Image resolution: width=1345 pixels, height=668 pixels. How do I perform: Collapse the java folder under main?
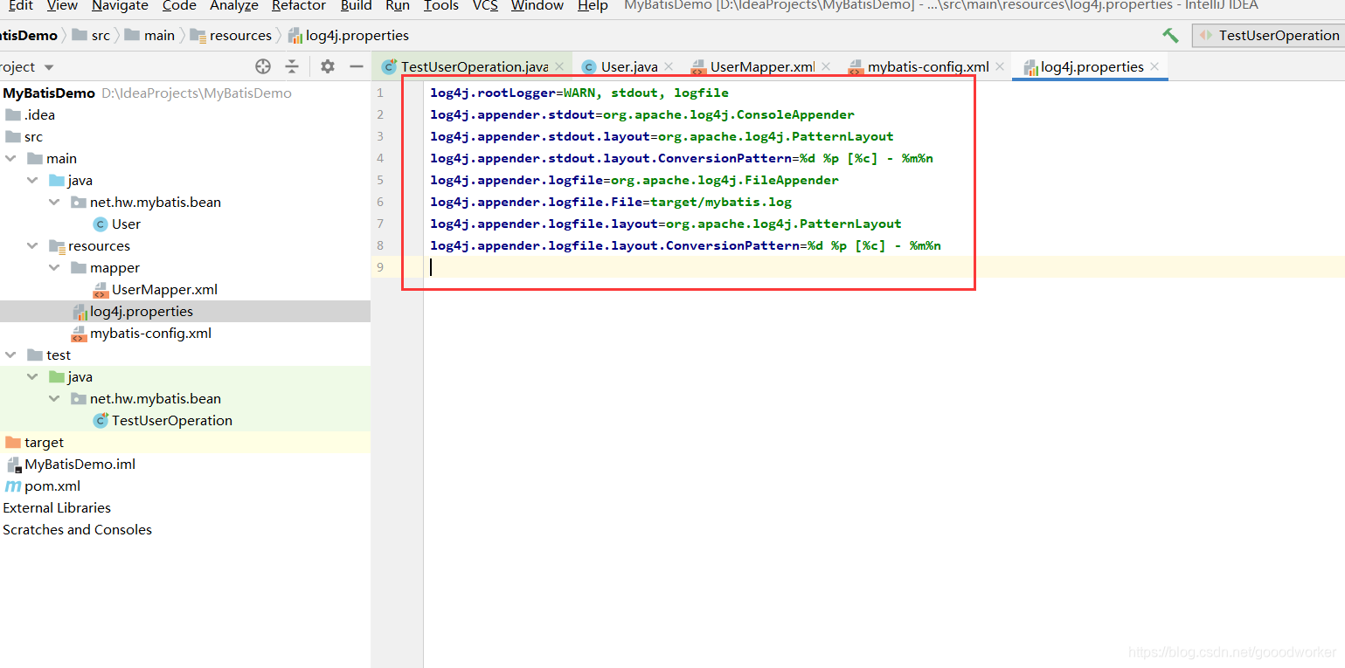(32, 180)
